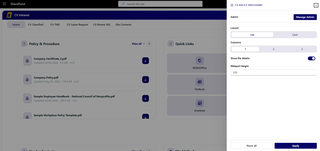Open the SharePoint app launcher grid

tap(4, 4)
